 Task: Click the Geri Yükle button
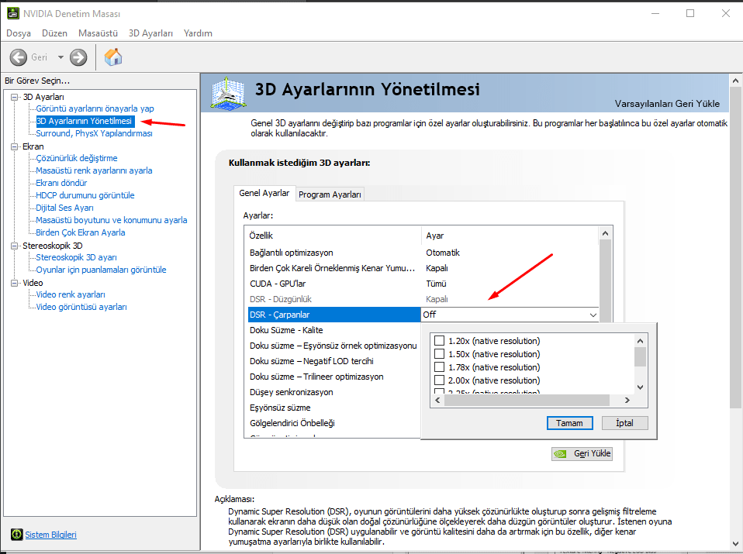582,453
